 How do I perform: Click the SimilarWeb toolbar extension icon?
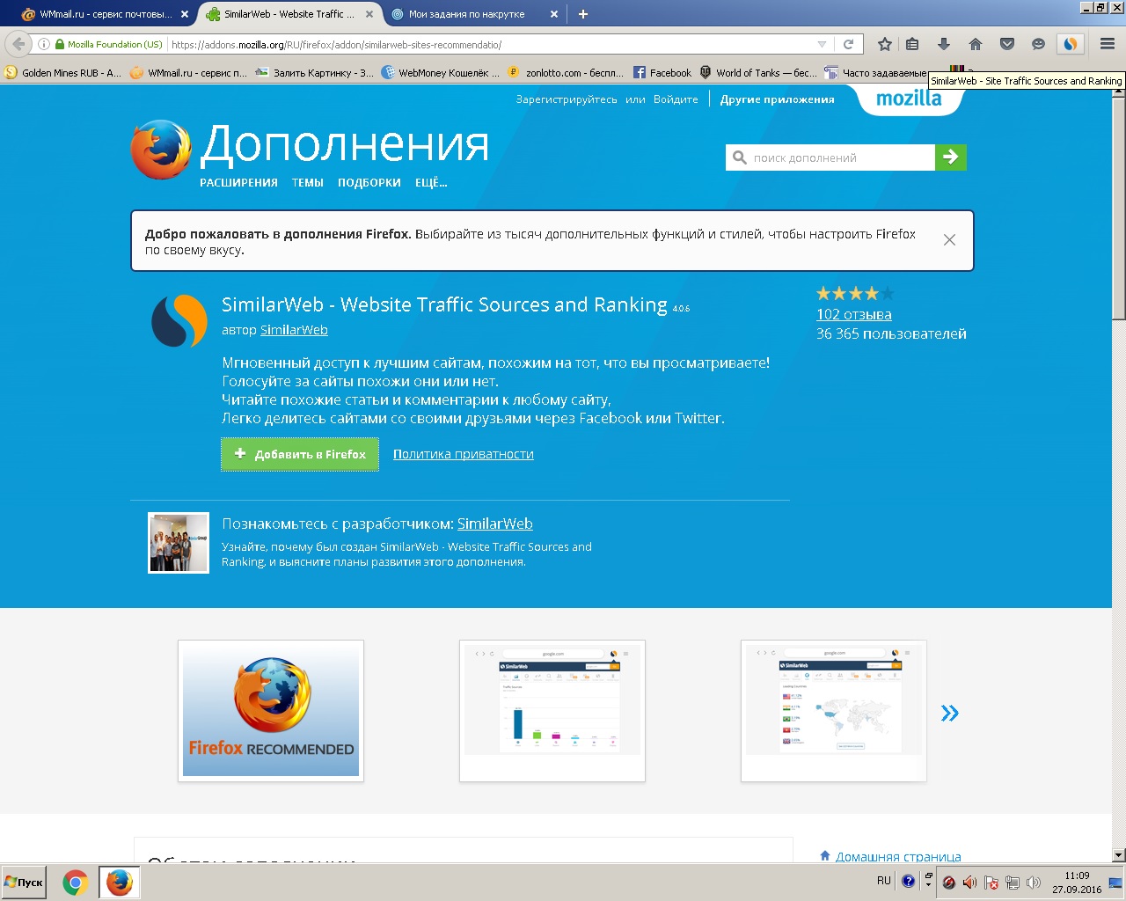click(x=1070, y=44)
